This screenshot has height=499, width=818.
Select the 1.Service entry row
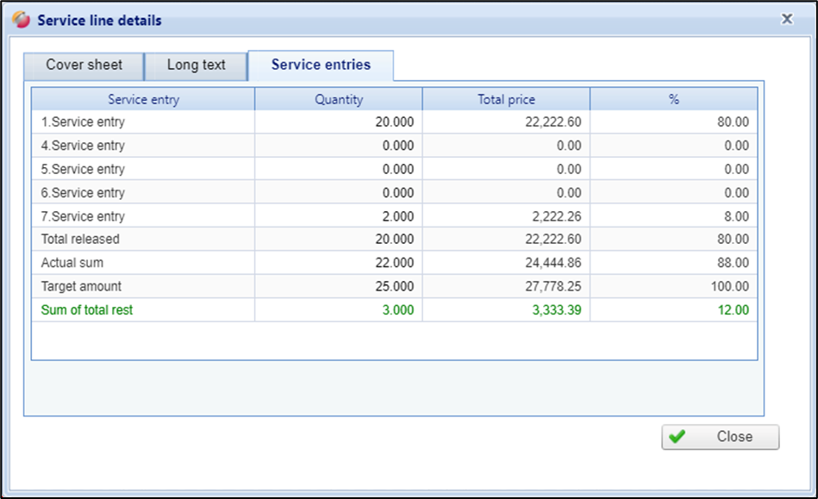(x=83, y=122)
